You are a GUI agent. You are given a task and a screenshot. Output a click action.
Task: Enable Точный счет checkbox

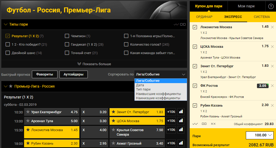(67, 53)
